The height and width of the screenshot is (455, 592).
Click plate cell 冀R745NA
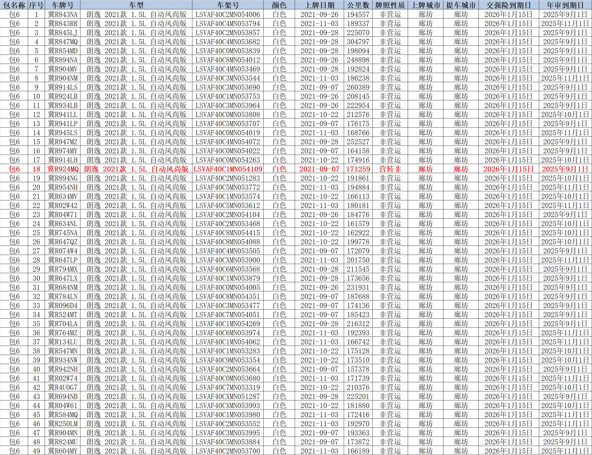point(63,233)
